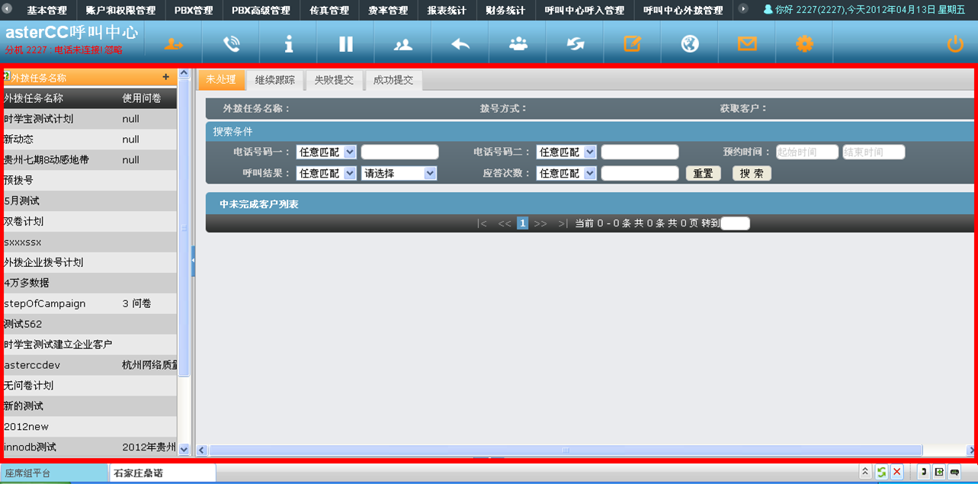978x484 pixels.
Task: Open the orange envelope mail icon
Action: click(x=747, y=44)
